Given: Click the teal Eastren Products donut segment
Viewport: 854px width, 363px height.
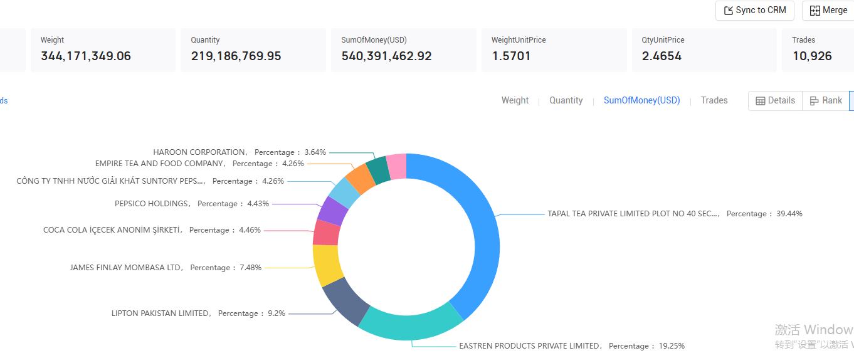Looking at the screenshot, I should (x=412, y=327).
